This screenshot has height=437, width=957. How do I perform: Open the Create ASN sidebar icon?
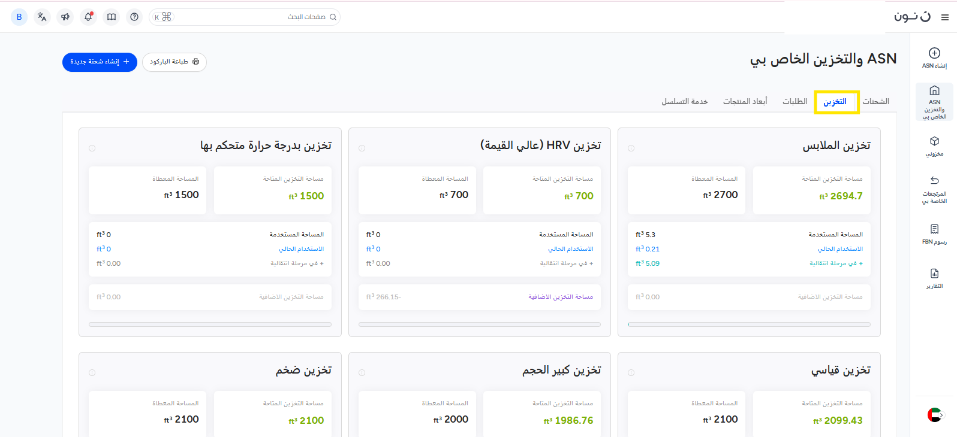point(934,57)
